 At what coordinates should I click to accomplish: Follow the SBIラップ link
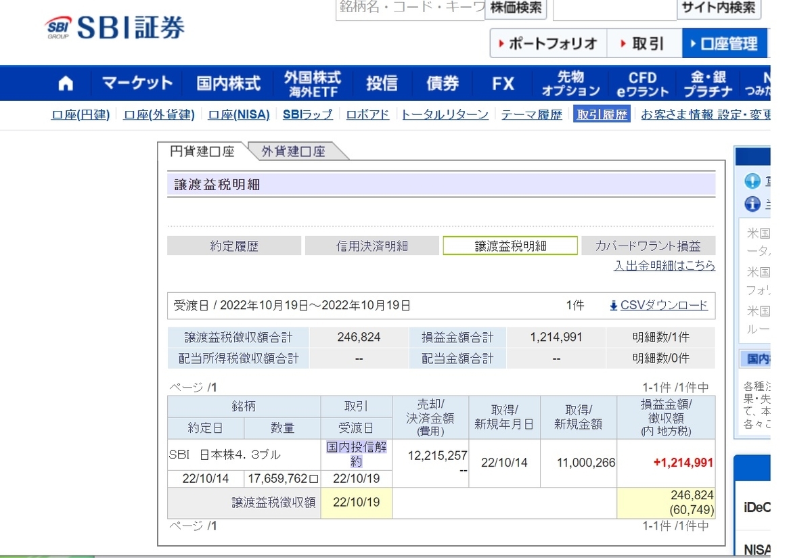[308, 114]
